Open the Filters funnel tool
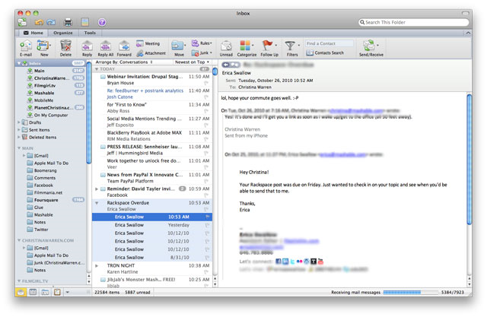Image resolution: width=487 pixels, height=317 pixels. [292, 49]
